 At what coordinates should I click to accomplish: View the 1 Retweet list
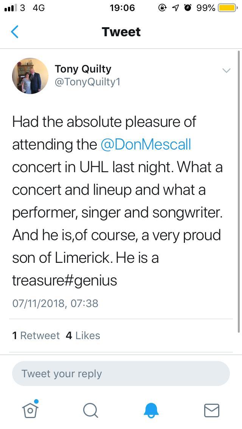tap(36, 336)
